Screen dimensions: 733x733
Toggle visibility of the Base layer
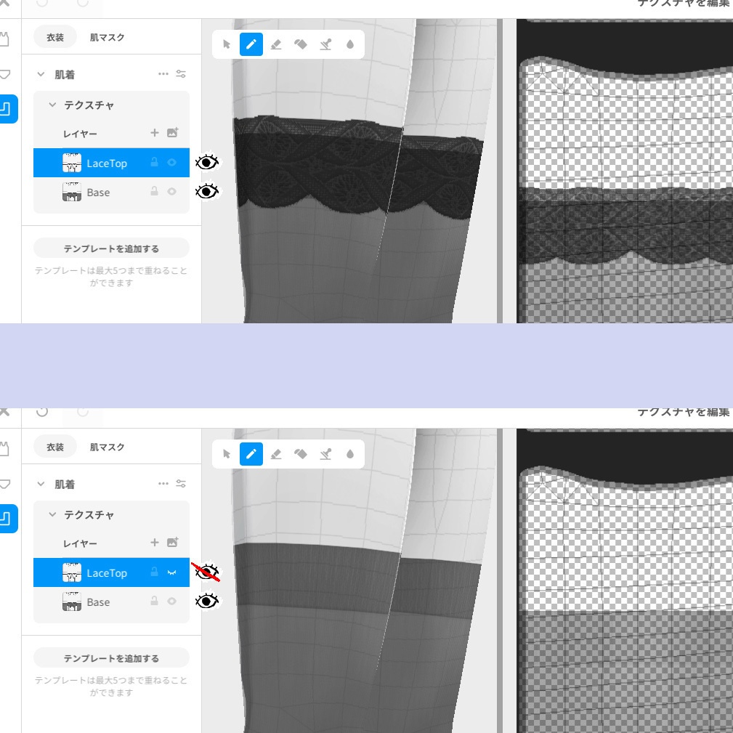tap(206, 191)
